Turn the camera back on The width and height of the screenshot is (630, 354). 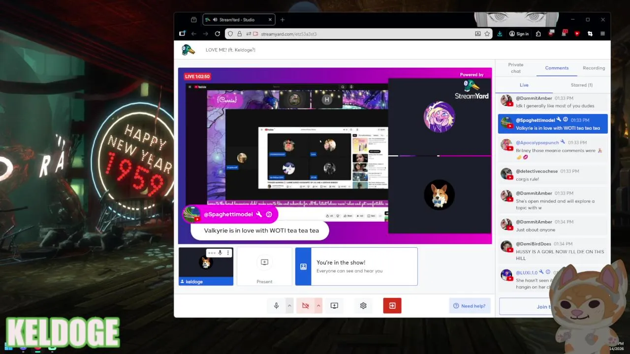pyautogui.click(x=305, y=306)
